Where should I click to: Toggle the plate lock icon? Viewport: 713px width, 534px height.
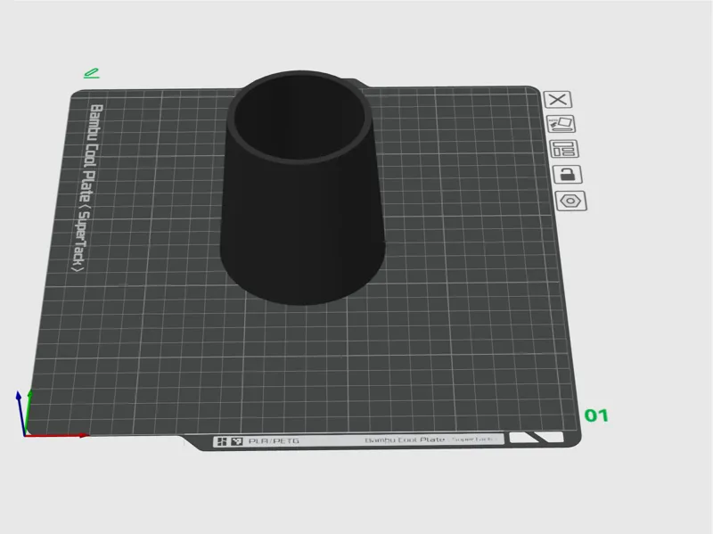click(x=568, y=174)
